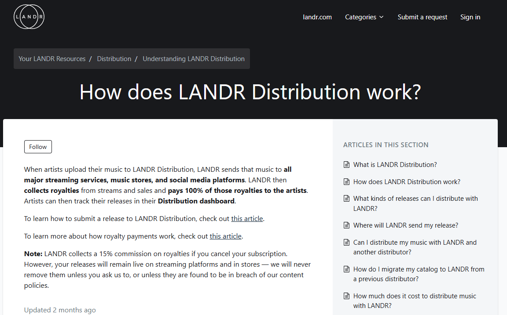Open landr.com from the navigation bar
The image size is (507, 315).
pyautogui.click(x=317, y=17)
